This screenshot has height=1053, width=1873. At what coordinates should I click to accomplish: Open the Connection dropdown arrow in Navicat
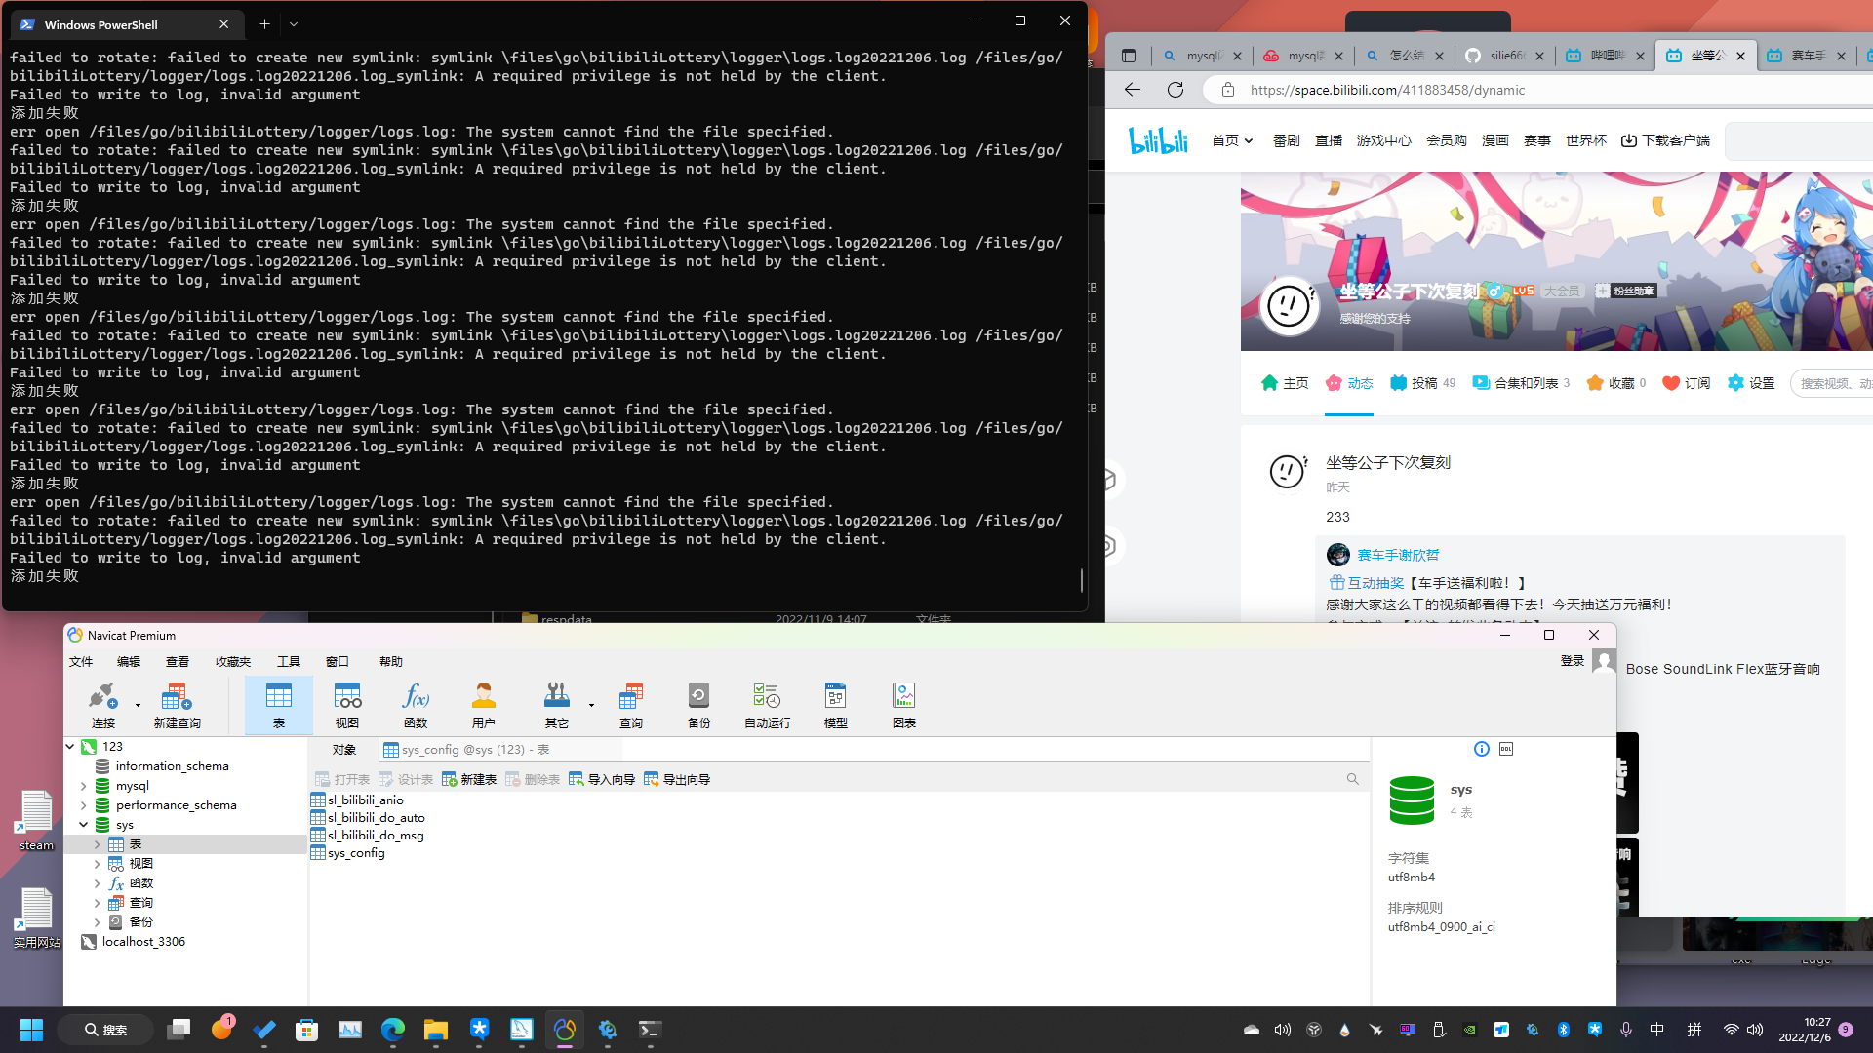click(x=138, y=705)
